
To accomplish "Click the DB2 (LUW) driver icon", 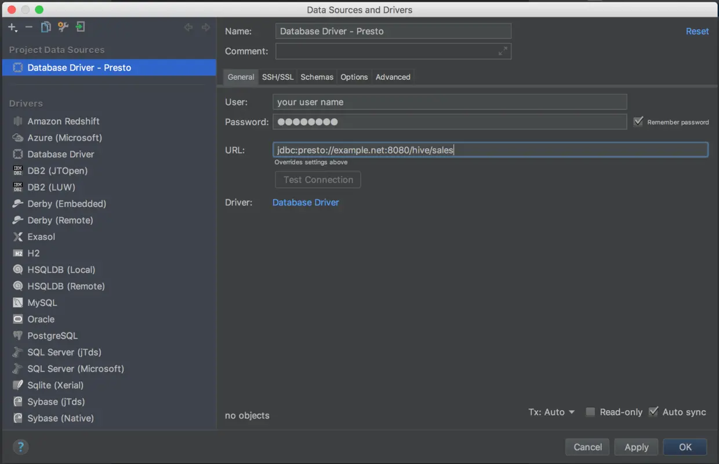I will click(x=18, y=187).
